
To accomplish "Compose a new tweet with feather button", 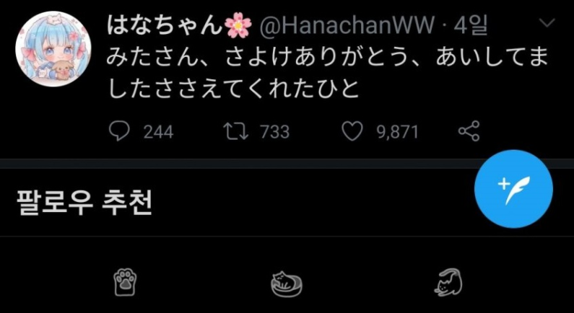I will pyautogui.click(x=513, y=189).
